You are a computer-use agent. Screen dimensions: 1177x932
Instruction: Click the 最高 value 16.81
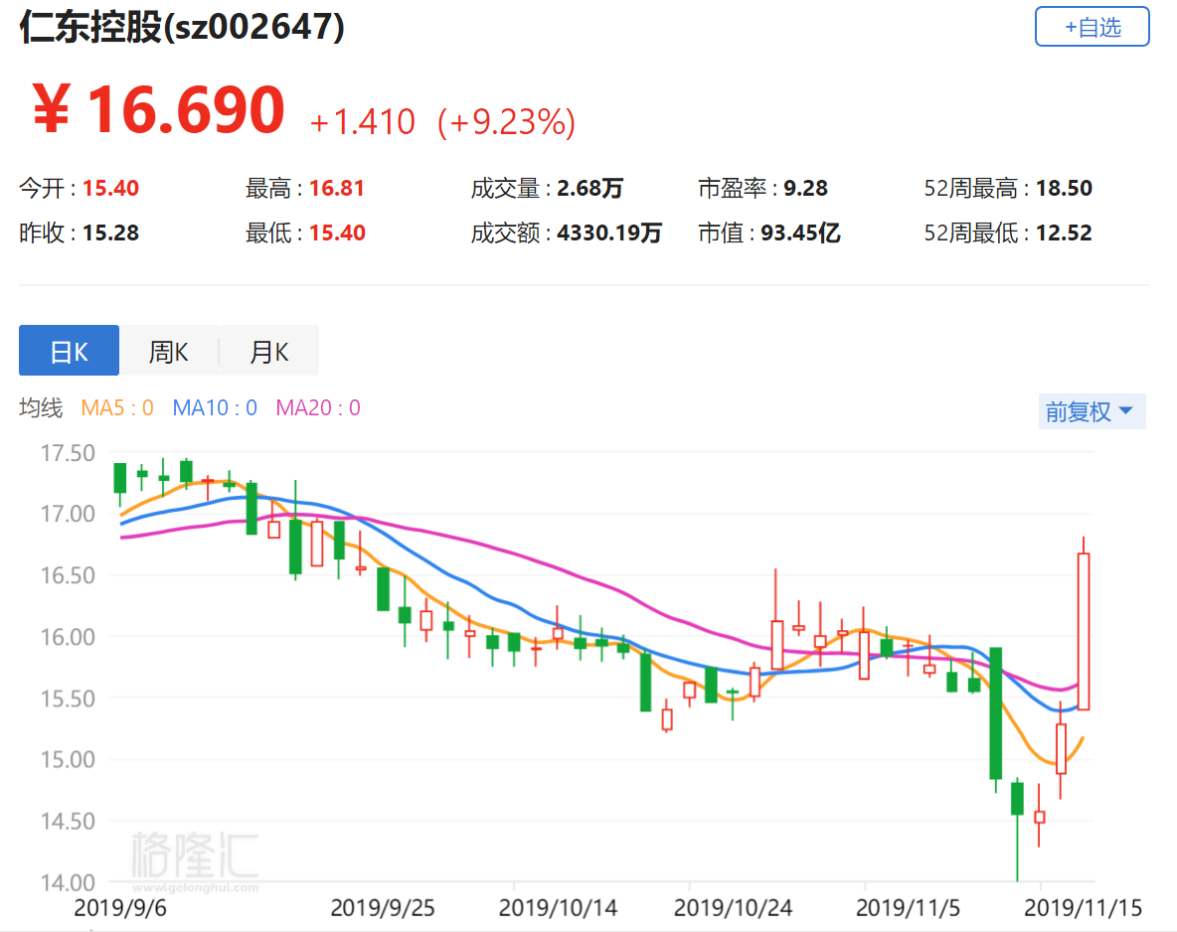tap(337, 188)
